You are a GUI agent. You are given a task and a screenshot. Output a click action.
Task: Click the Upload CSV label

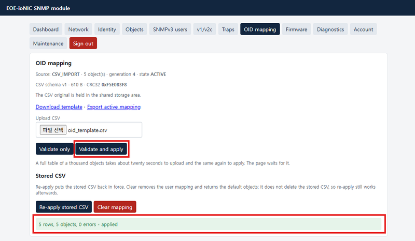[48, 118]
